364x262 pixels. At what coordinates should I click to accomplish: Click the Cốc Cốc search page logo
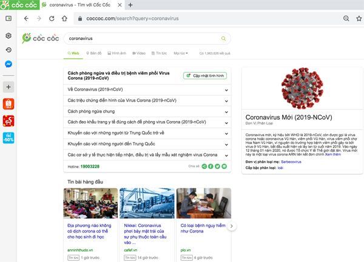tap(41, 38)
